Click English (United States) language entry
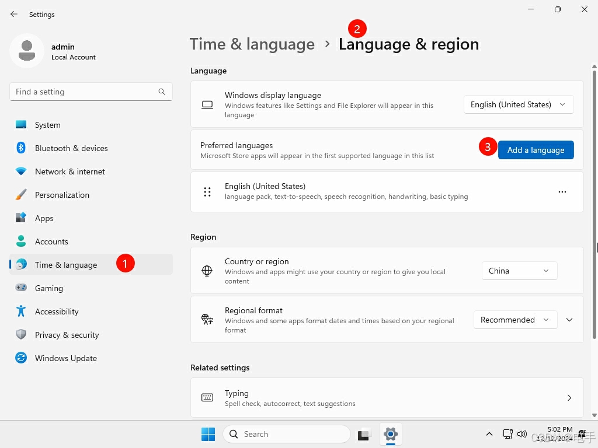Image resolution: width=598 pixels, height=448 pixels. tap(387, 191)
